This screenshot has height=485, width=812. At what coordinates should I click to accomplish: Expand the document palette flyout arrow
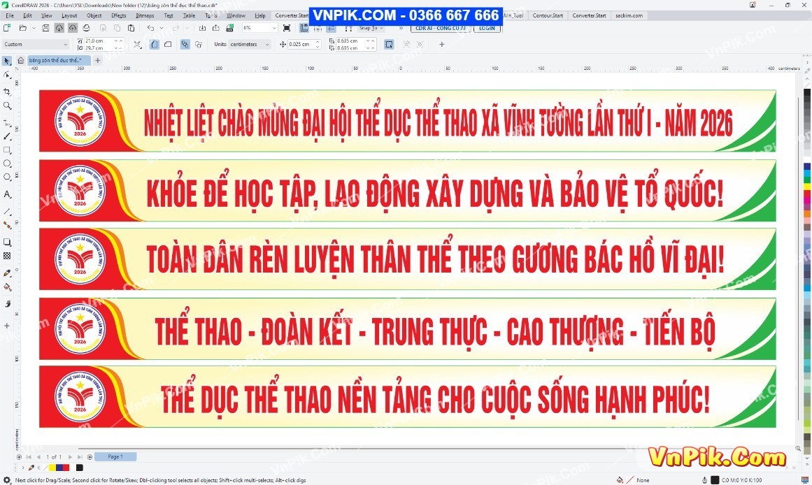(23, 468)
